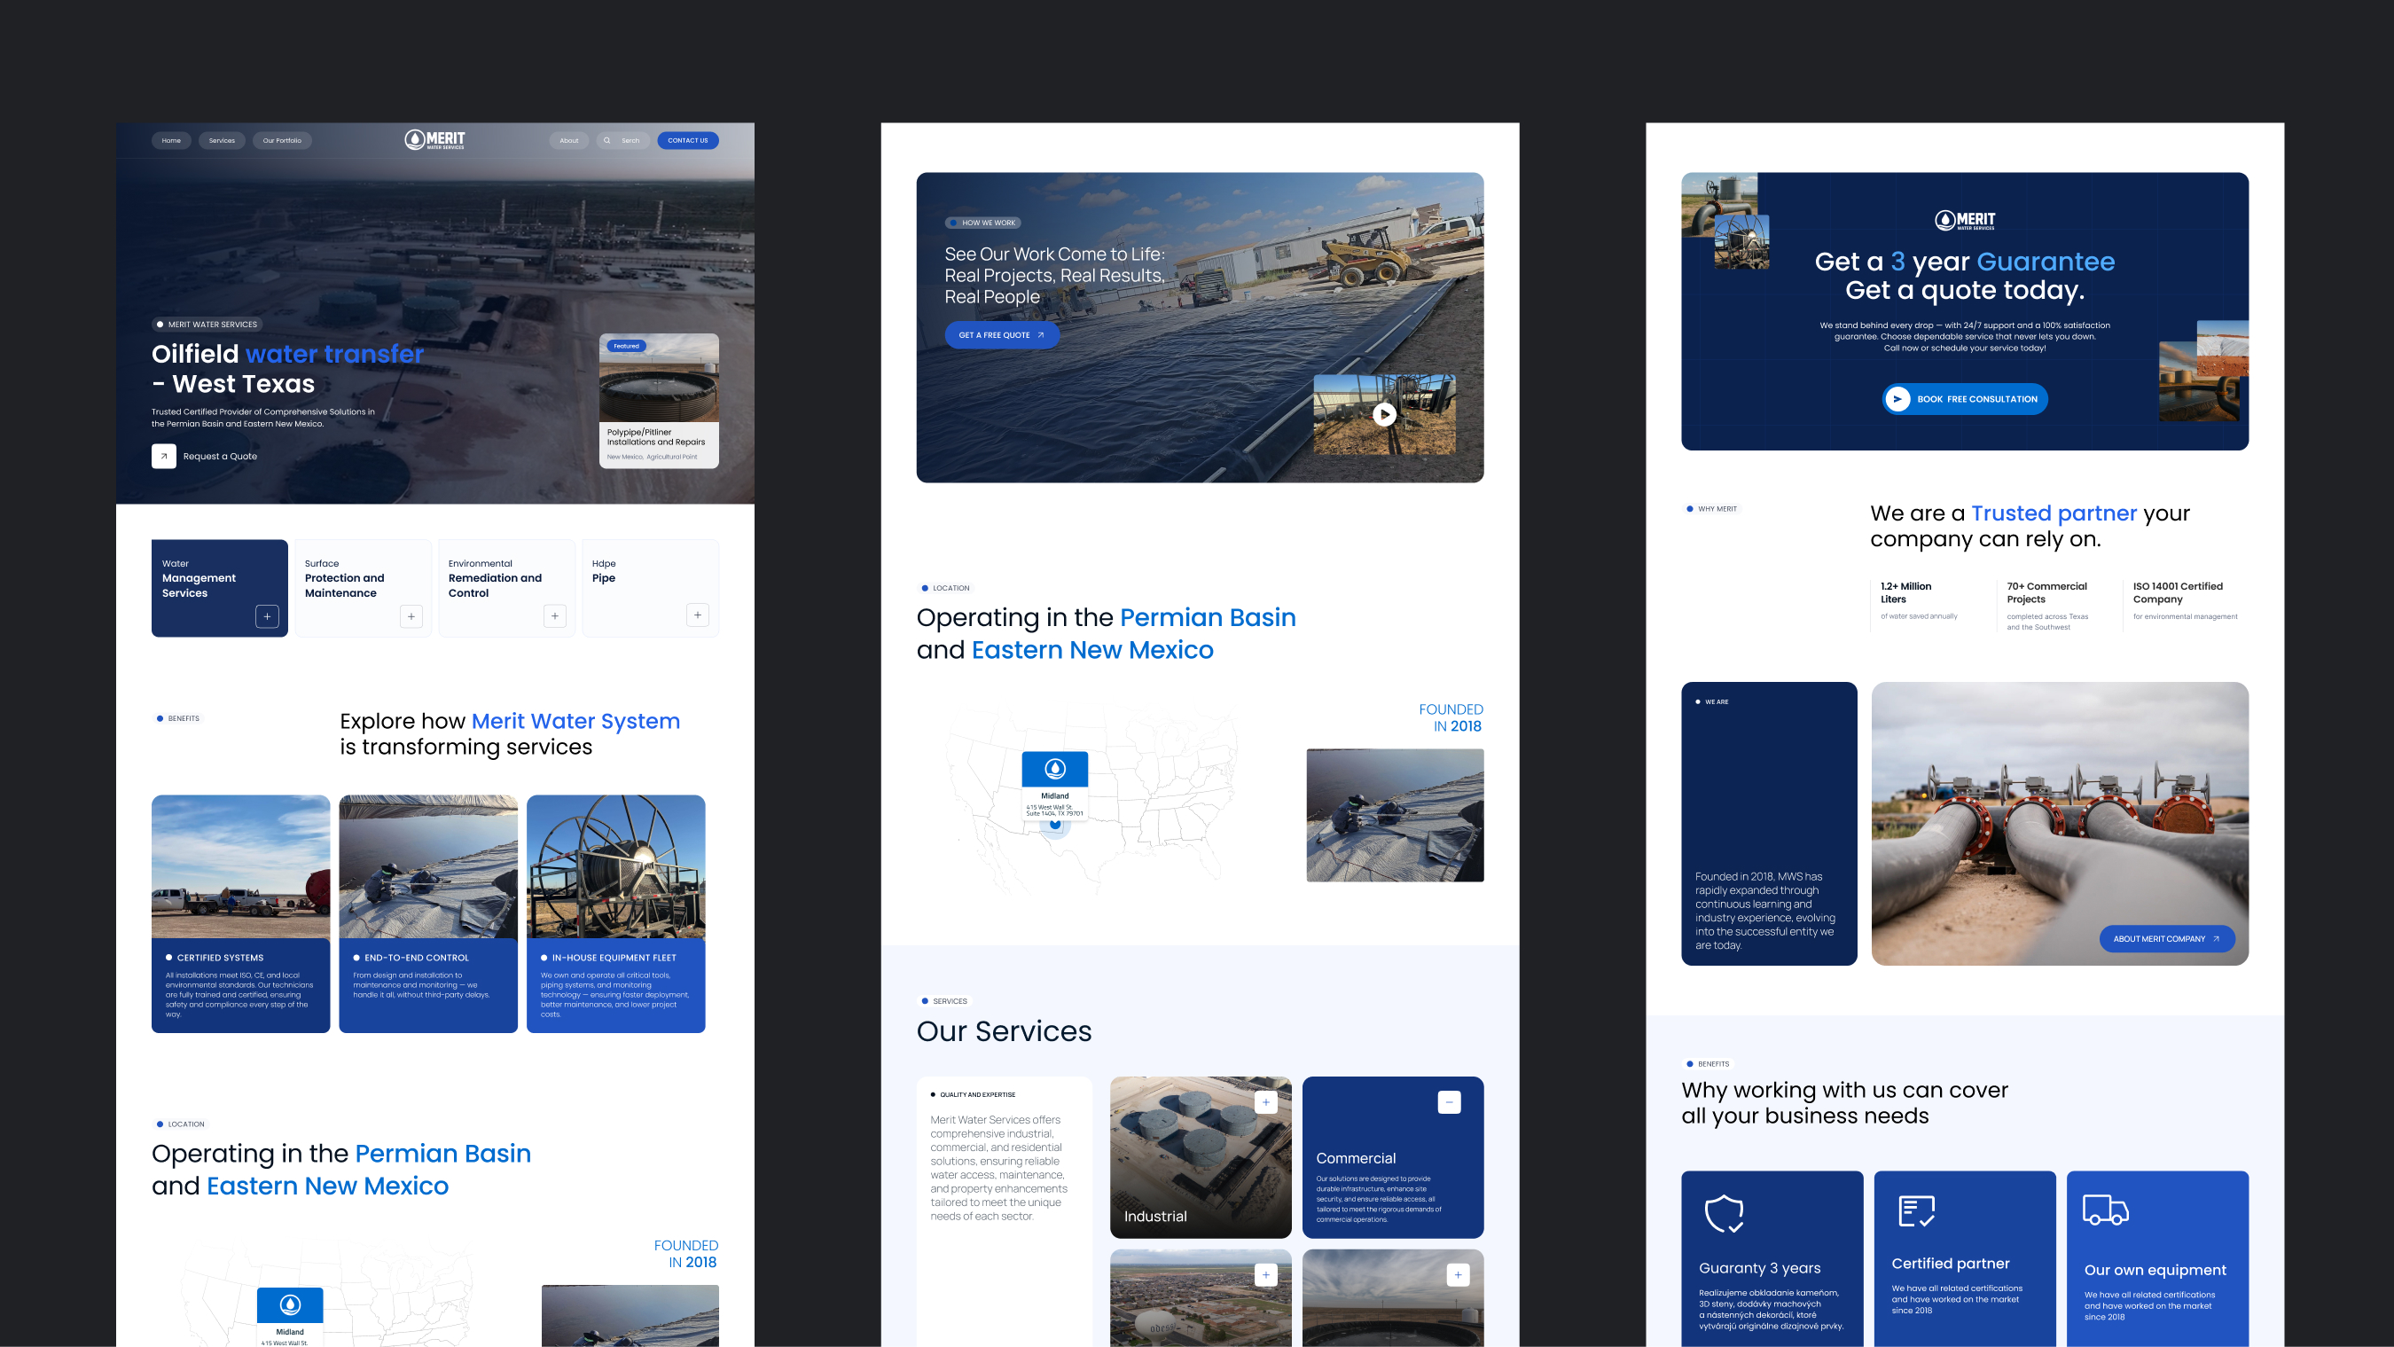Click Book Free Consultation
The image size is (2394, 1347).
[x=1964, y=399]
